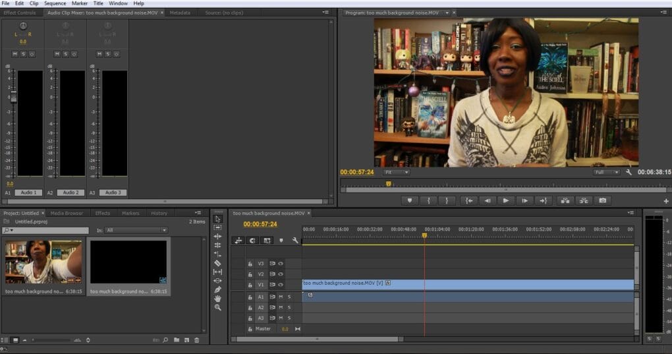Select the Hand tool
The width and height of the screenshot is (672, 354).
217,299
